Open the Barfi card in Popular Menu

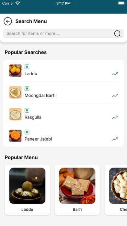point(77,190)
